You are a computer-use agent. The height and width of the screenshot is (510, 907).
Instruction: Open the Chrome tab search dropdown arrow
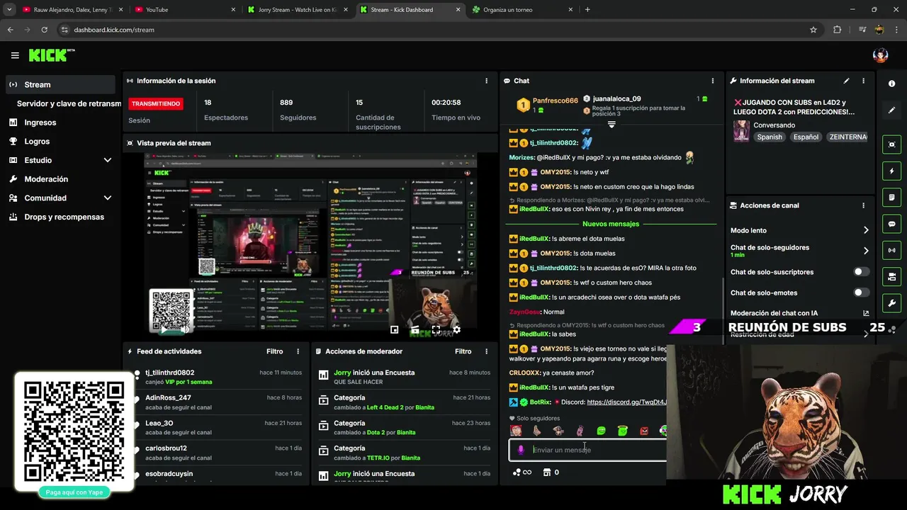pos(9,10)
